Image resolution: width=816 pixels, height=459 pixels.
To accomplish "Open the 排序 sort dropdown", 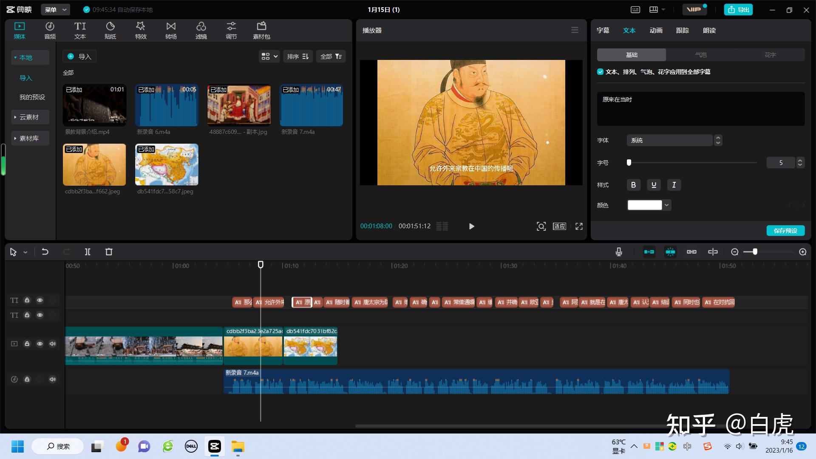I will tap(298, 57).
